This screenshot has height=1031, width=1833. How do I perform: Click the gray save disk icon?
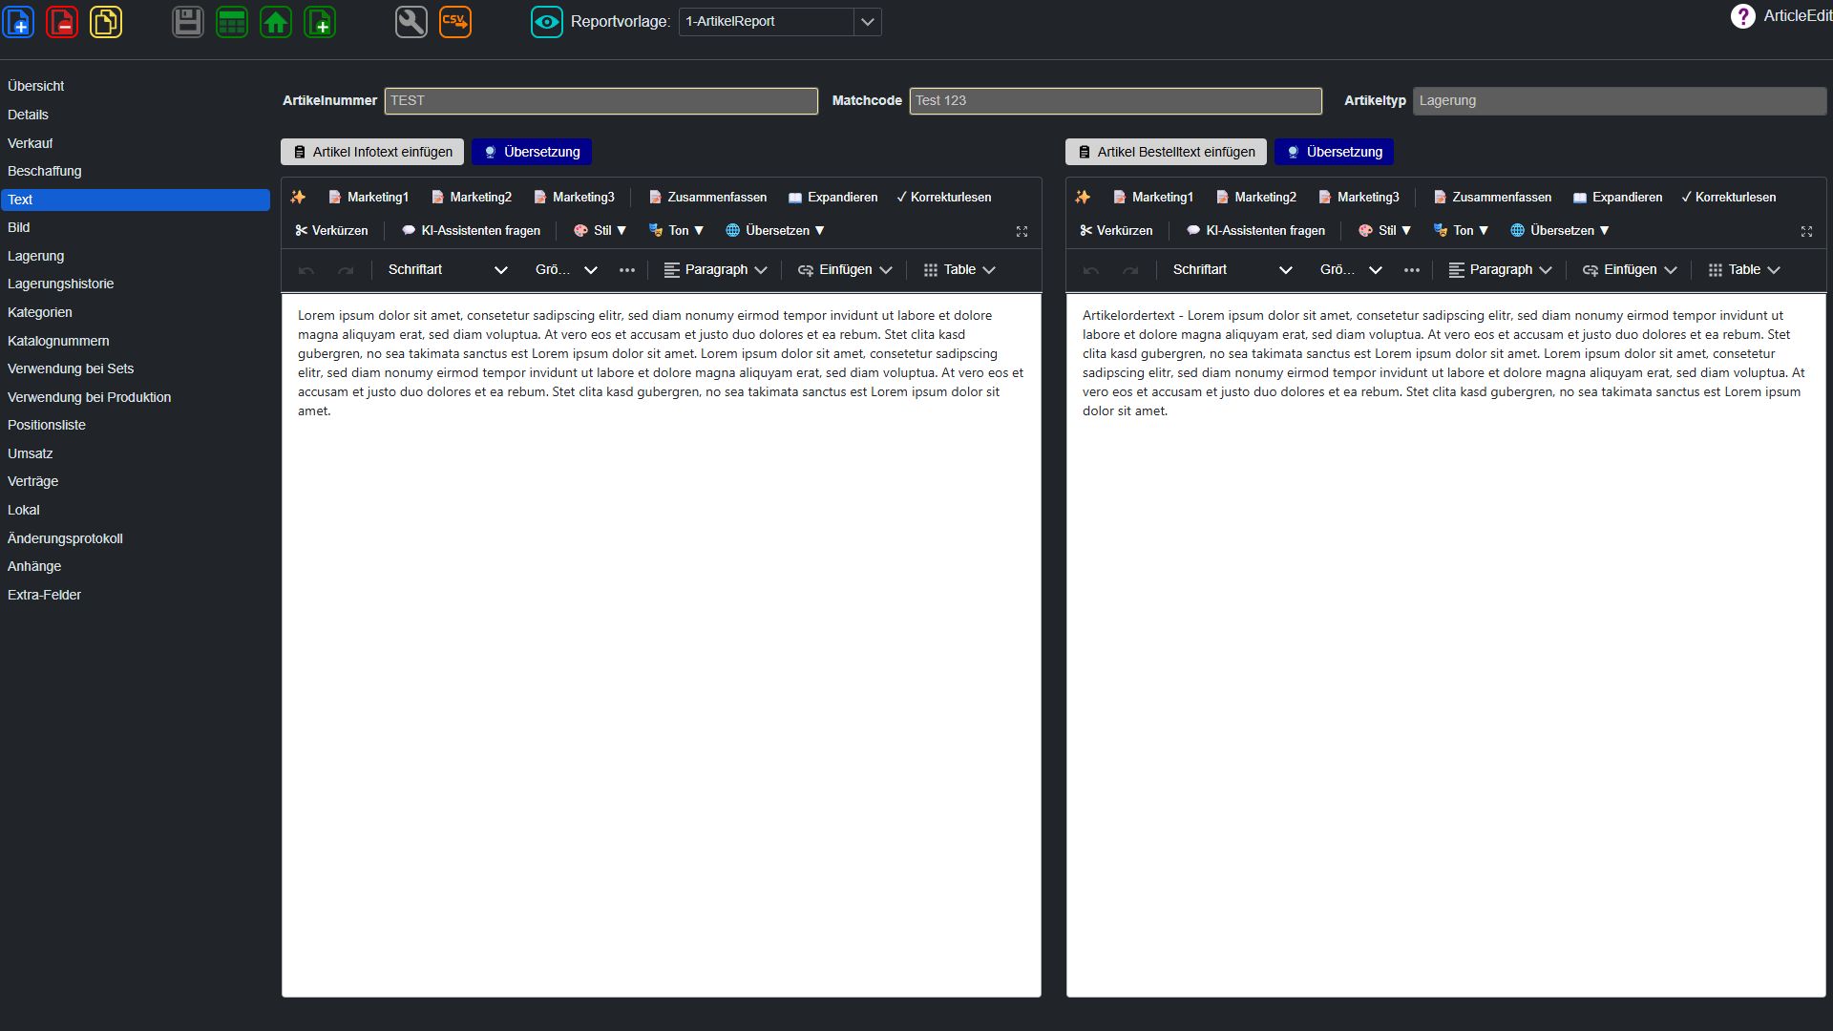[x=188, y=21]
